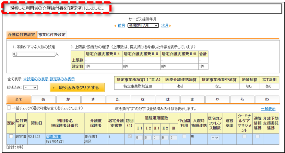Toggle the ターミナルケアマネジメント checkbox
The width and height of the screenshot is (285, 153).
coord(245,136)
